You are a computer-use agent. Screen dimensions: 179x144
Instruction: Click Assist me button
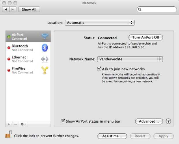pos(112,136)
